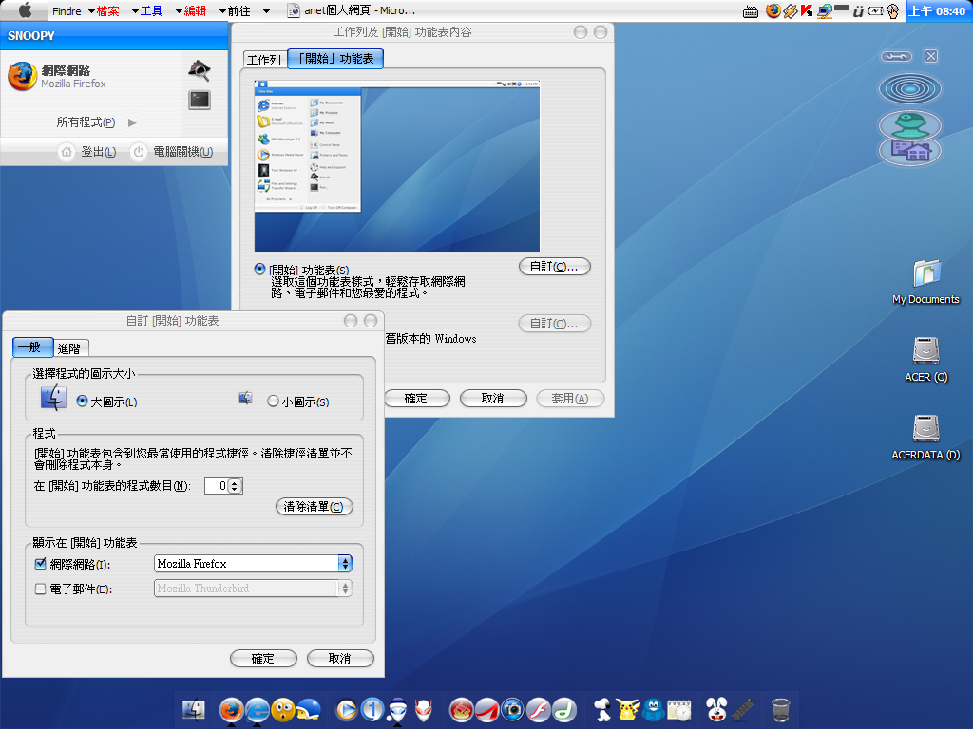Click the program count stepper arrows
The width and height of the screenshot is (973, 729).
(x=236, y=486)
